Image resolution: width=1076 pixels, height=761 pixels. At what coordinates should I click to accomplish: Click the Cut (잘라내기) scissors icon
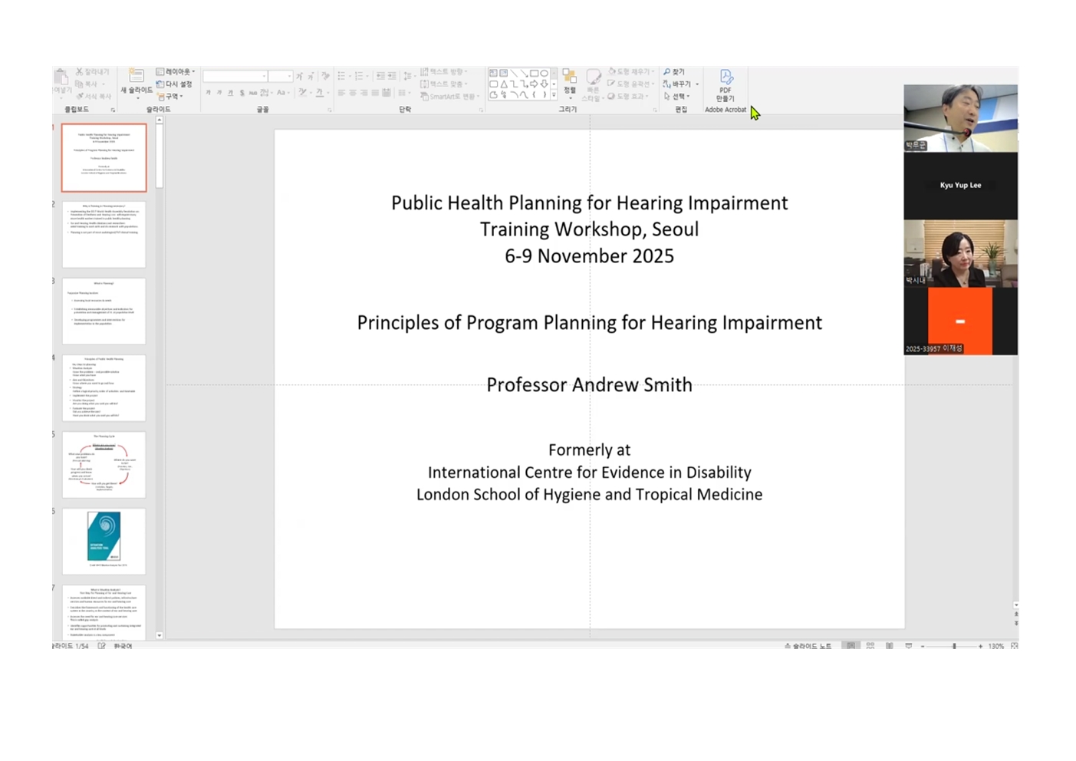click(79, 72)
